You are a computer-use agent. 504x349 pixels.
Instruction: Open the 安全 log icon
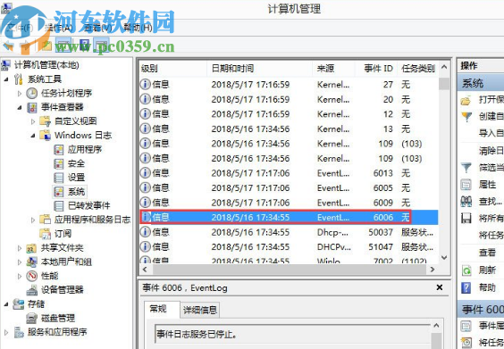[x=58, y=163]
